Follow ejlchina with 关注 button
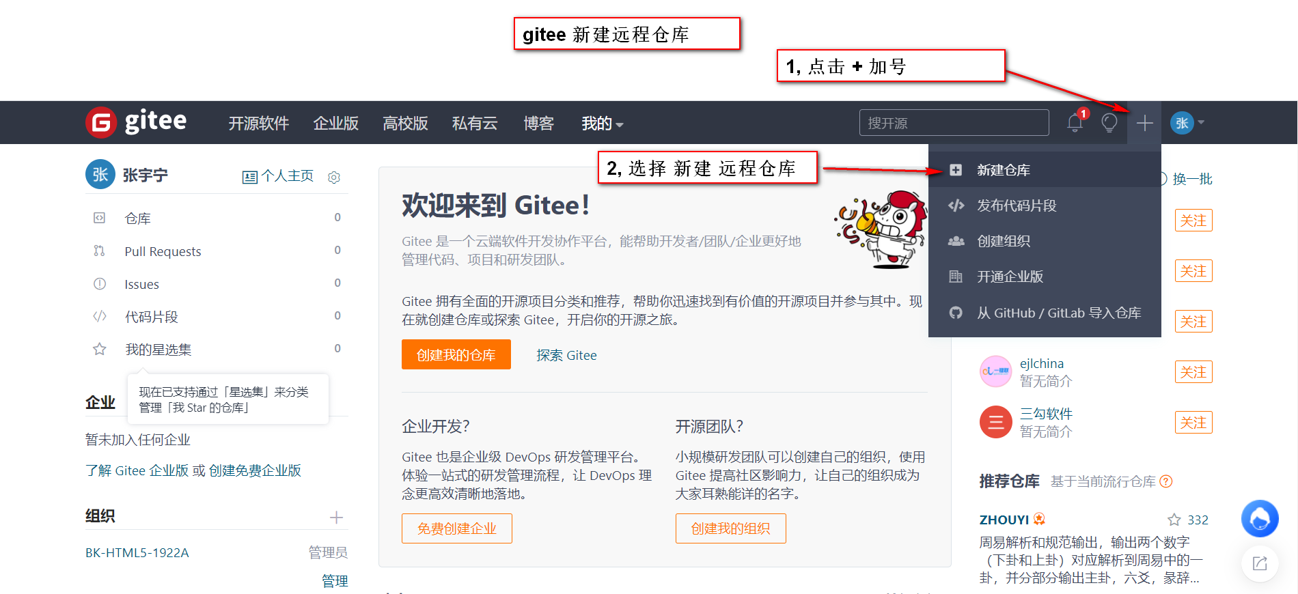1298x594 pixels. tap(1193, 372)
